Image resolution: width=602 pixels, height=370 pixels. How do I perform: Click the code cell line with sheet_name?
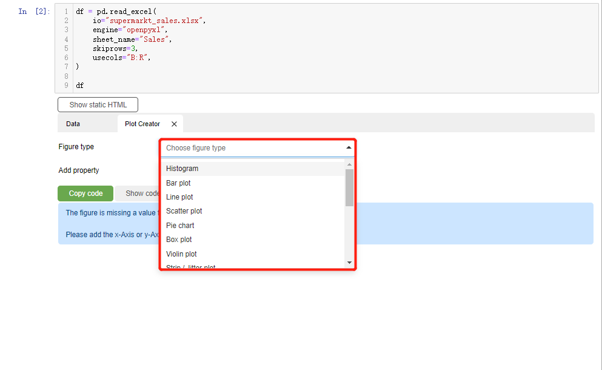[132, 39]
